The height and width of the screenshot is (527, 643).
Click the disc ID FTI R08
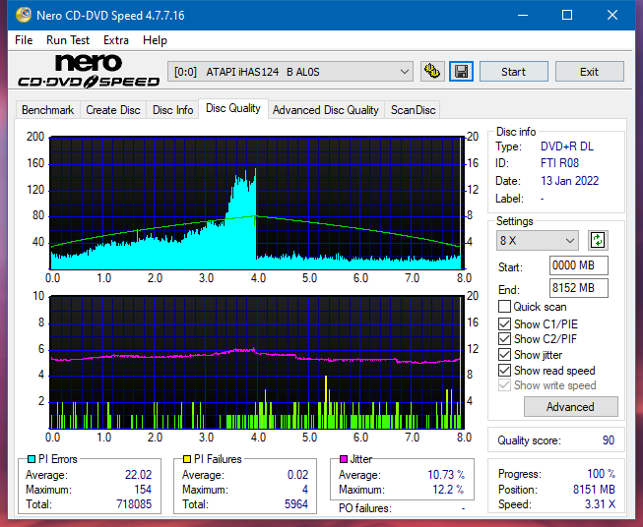pyautogui.click(x=559, y=163)
